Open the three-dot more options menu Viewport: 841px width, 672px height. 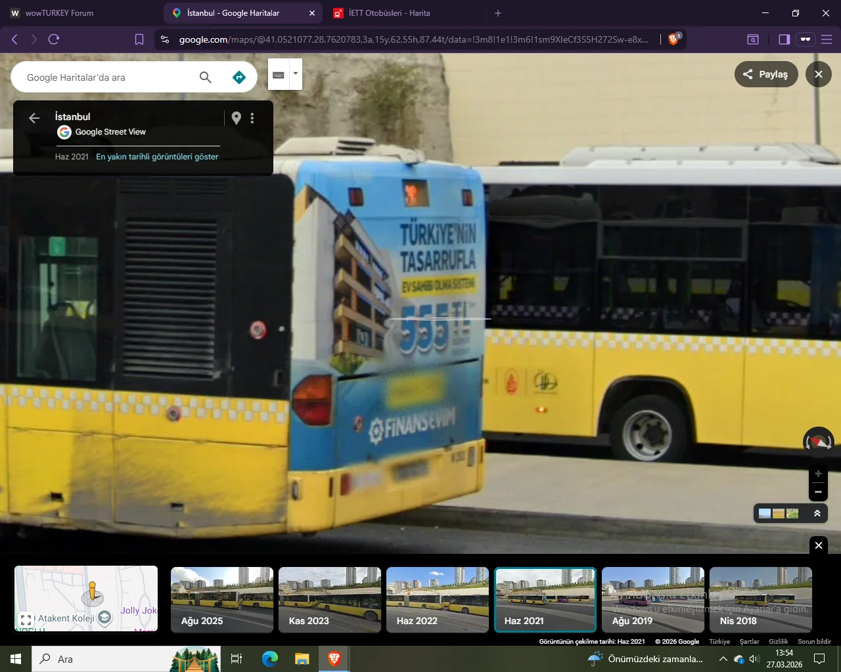(252, 118)
